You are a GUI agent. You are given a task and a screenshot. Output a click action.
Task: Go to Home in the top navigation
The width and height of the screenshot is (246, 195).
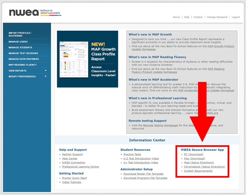(176, 17)
